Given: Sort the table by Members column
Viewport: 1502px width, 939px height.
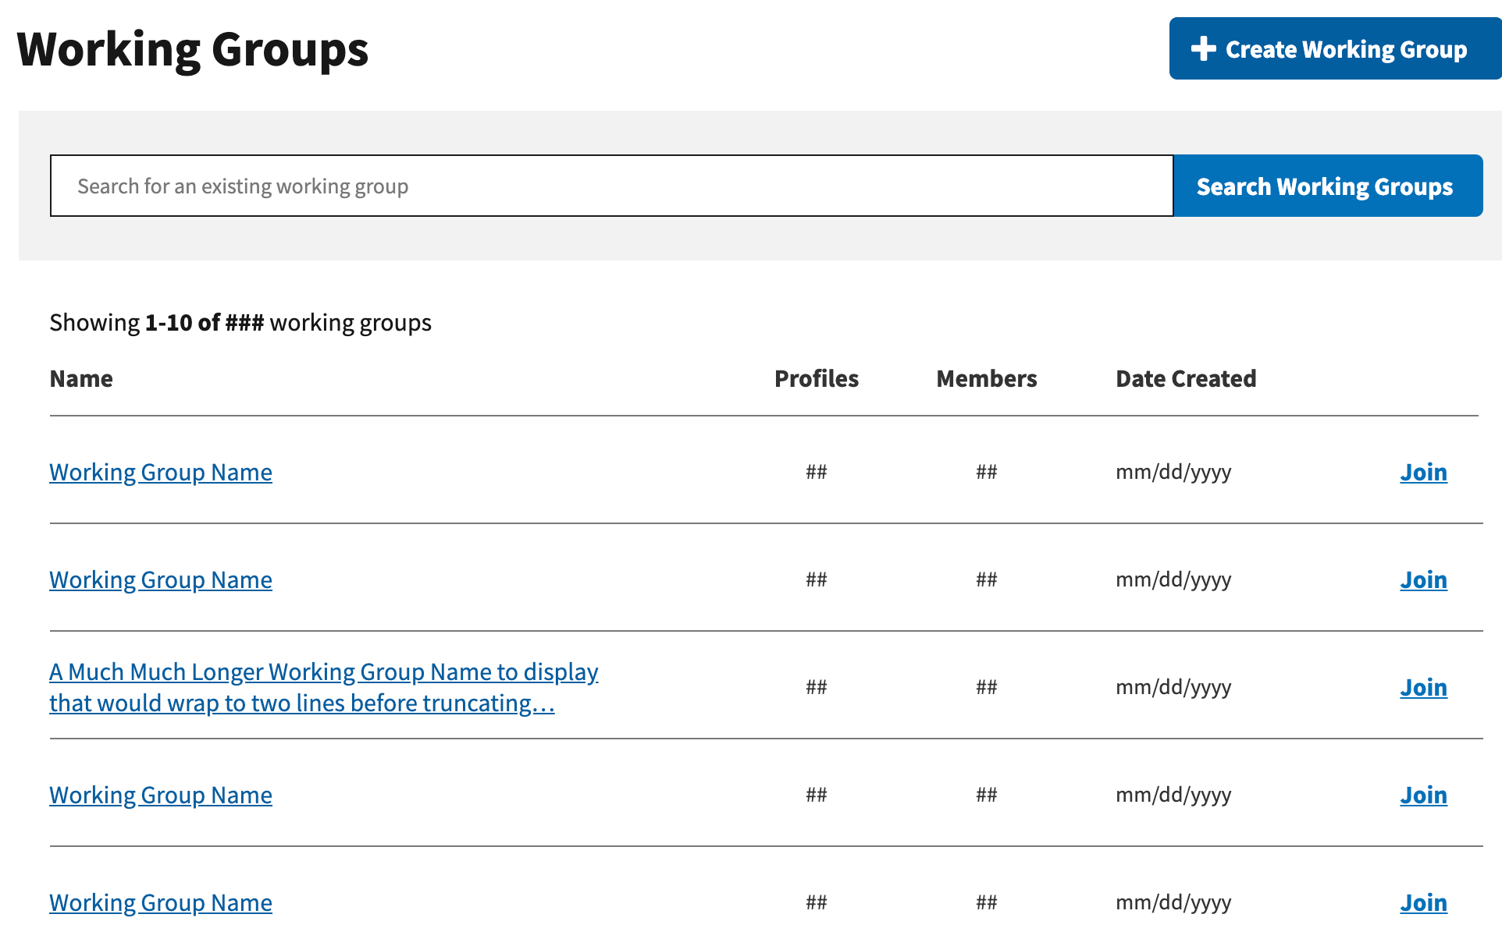Looking at the screenshot, I should [986, 379].
